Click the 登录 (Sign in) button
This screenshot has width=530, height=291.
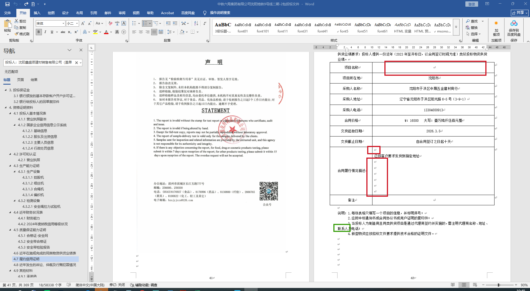pyautogui.click(x=471, y=4)
